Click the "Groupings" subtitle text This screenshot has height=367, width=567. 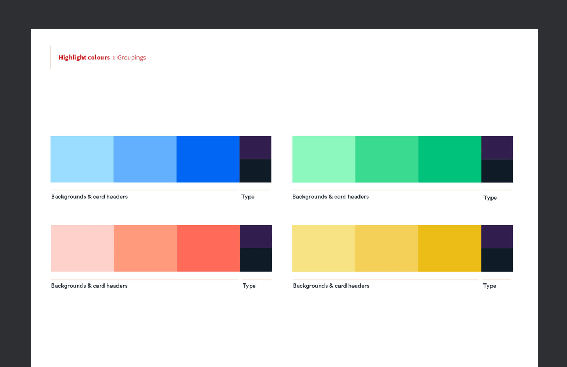(132, 57)
